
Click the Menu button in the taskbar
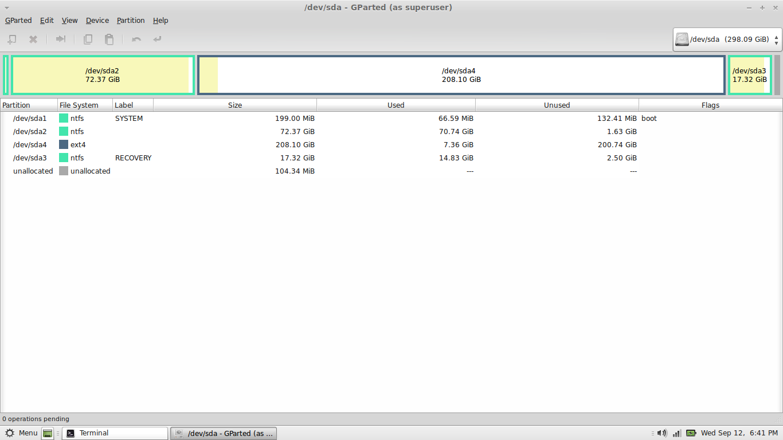[21, 433]
